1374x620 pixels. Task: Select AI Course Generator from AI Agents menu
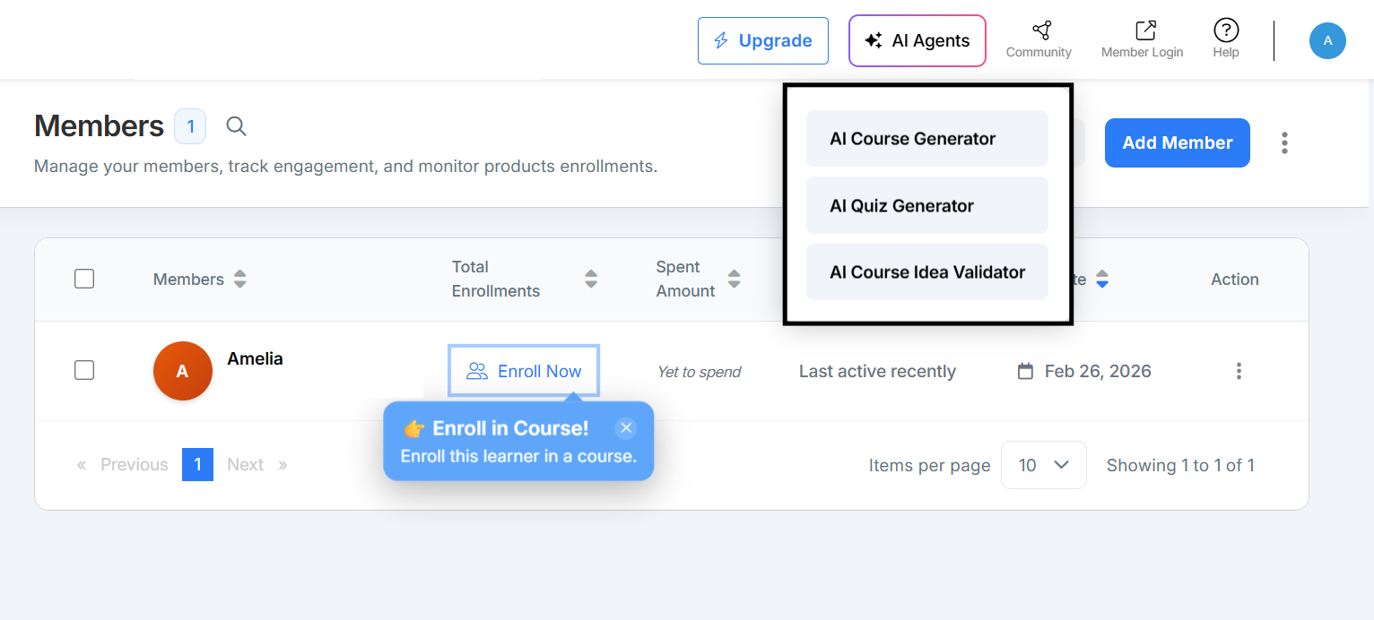926,138
